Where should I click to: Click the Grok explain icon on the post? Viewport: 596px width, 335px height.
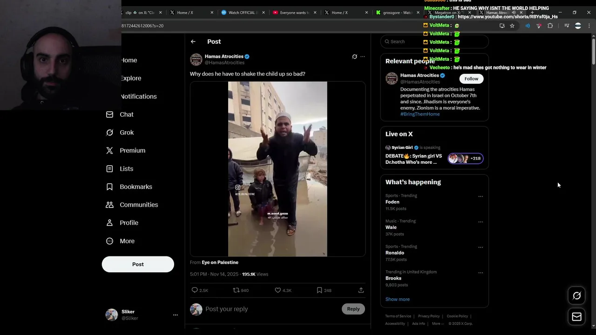[354, 57]
